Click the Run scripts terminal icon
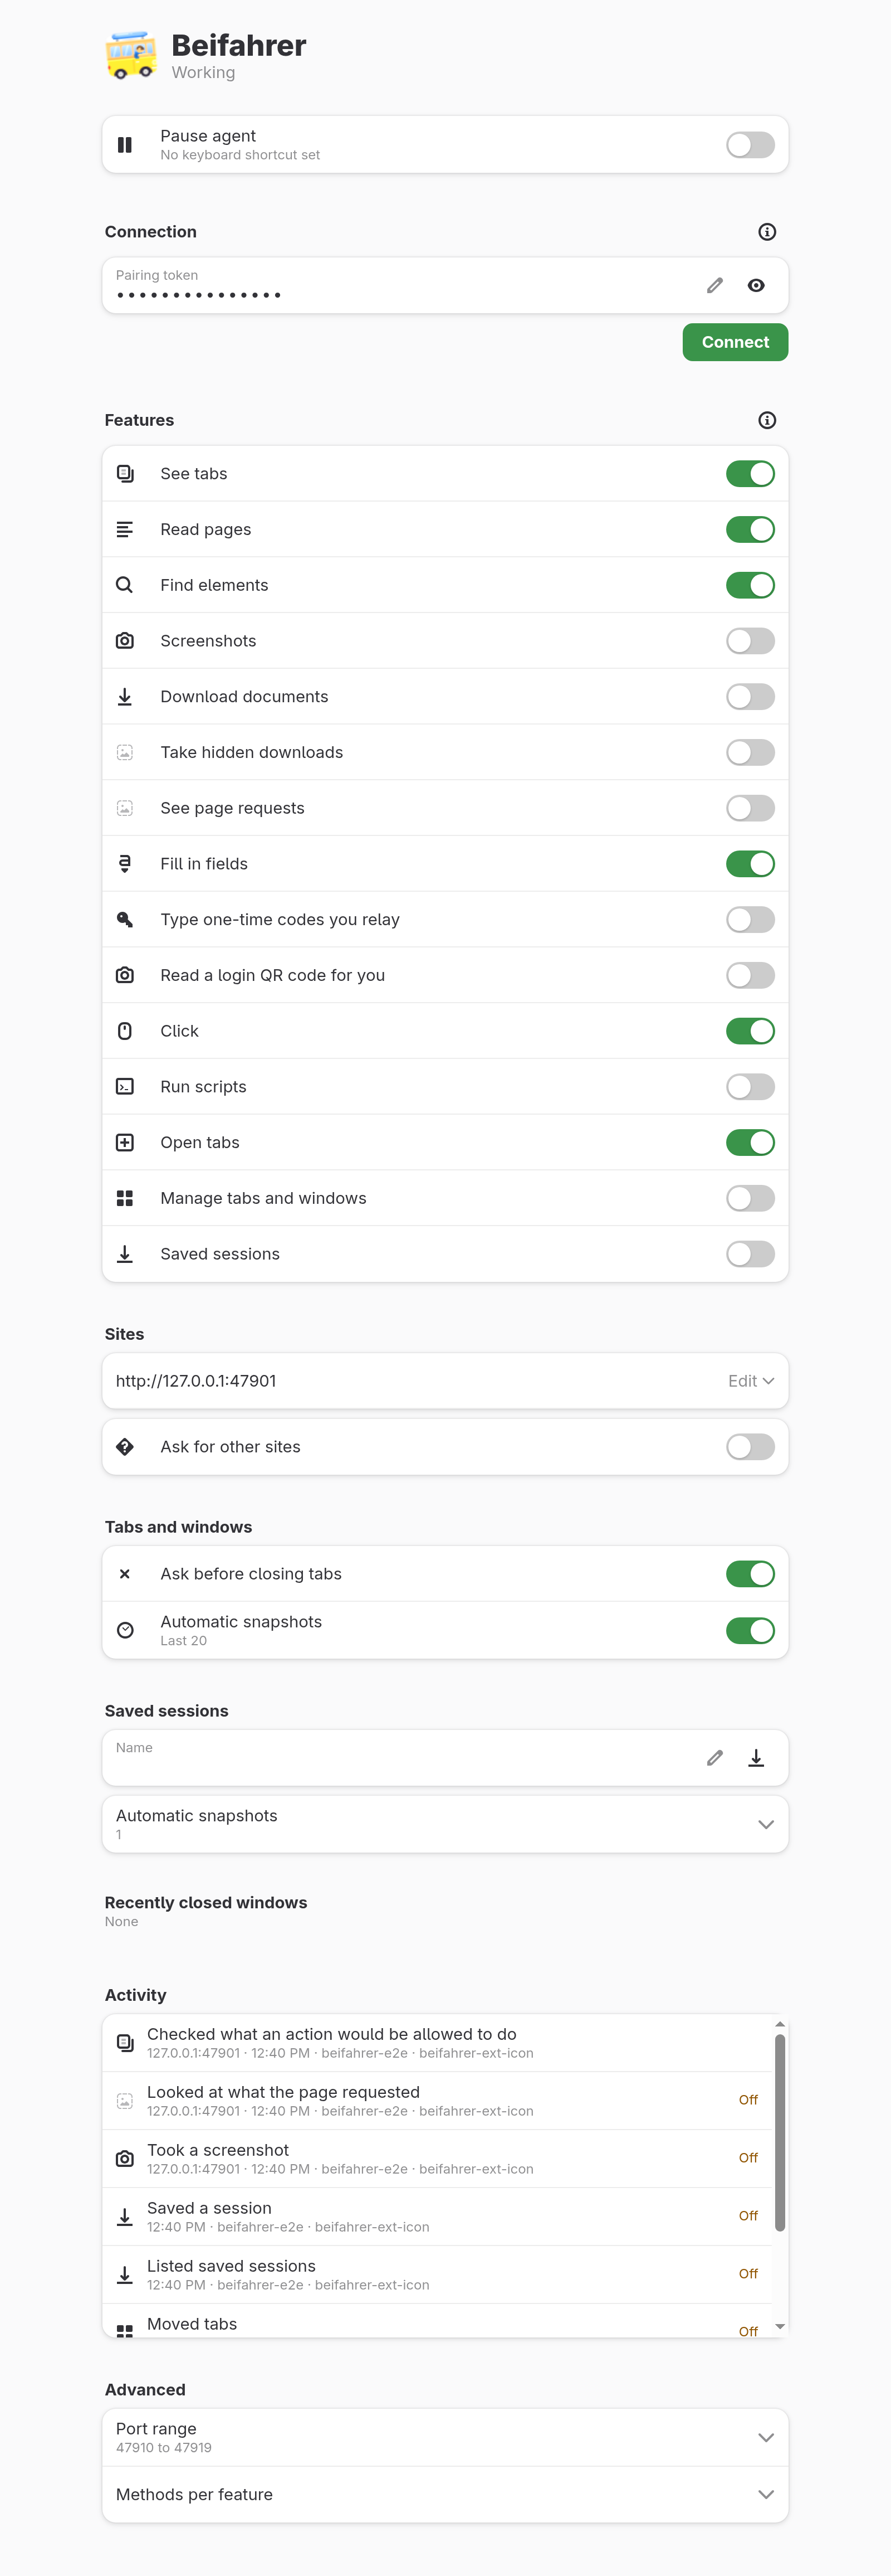This screenshot has width=891, height=2576. click(x=125, y=1087)
